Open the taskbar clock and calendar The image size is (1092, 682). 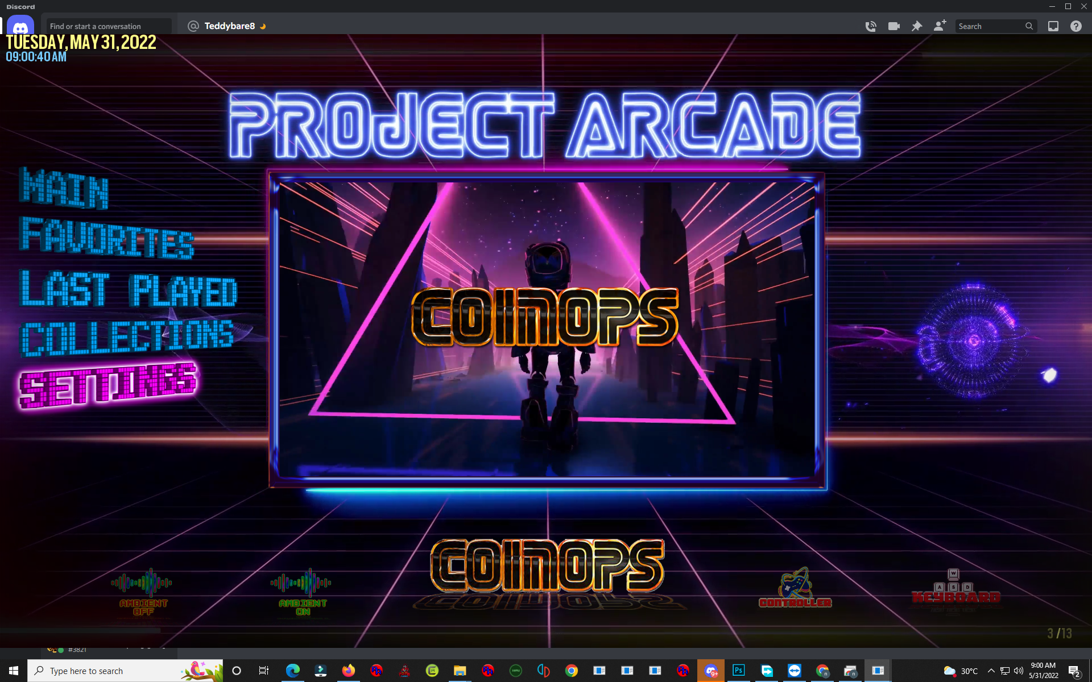pos(1044,671)
